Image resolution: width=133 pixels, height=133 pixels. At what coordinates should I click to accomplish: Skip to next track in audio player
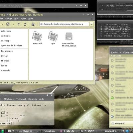coord(117,17)
